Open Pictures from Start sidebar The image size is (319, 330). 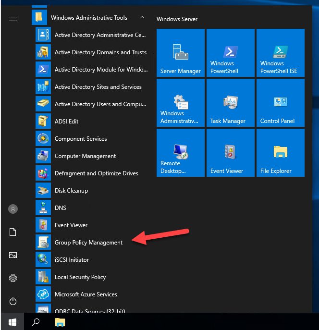click(x=13, y=255)
